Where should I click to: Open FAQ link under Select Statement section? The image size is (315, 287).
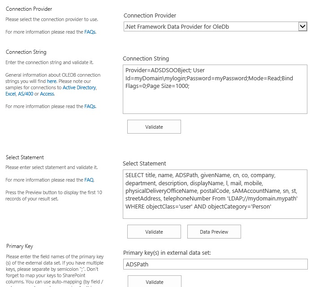tap(89, 180)
